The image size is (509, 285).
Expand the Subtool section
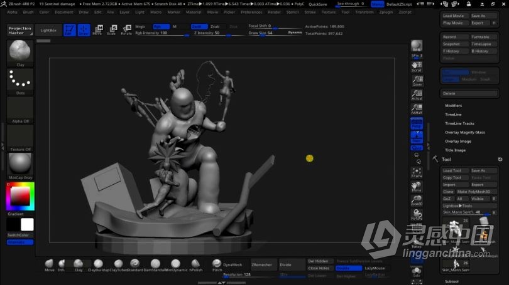452,281
